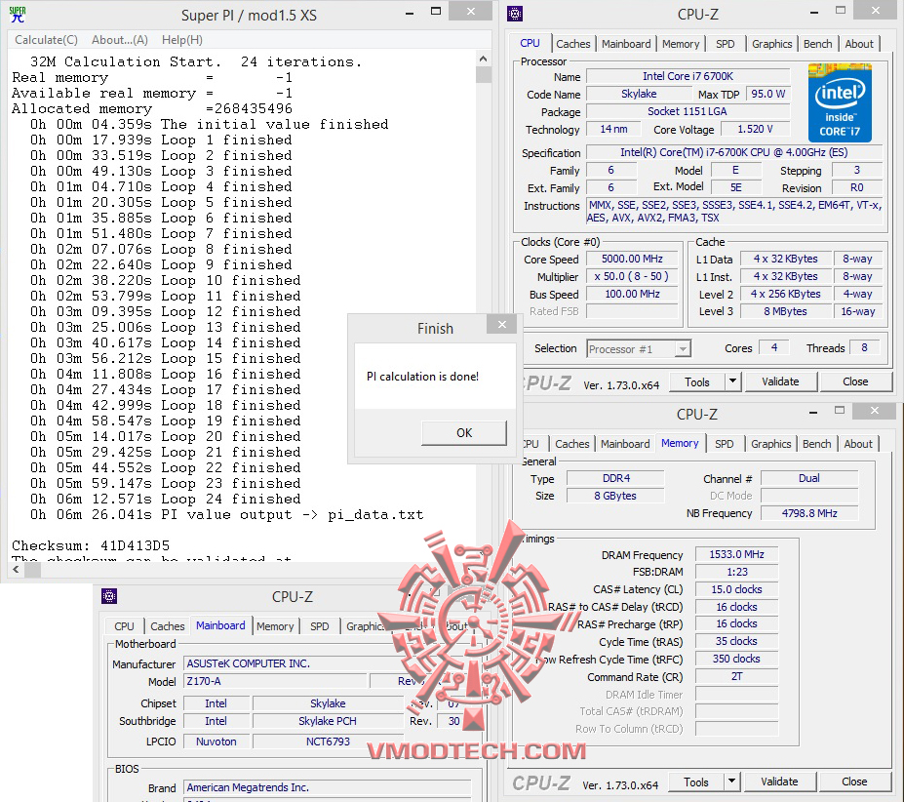Open SPD tab in Memory CPU-Z window
Screen dimensions: 904x802
[725, 444]
